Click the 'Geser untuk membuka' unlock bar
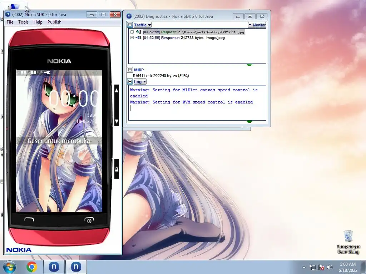The width and height of the screenshot is (366, 274). click(59, 141)
